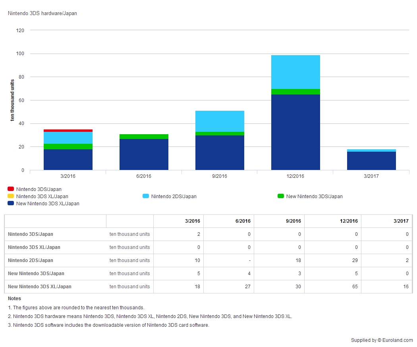Click the light blue 2DS segment for 3/2016
Screen dimensions: 417x347
[x=68, y=138]
